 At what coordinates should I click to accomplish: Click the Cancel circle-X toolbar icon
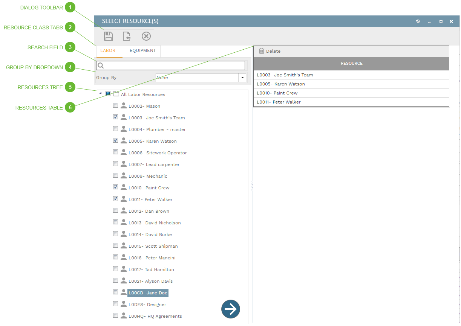tap(146, 36)
